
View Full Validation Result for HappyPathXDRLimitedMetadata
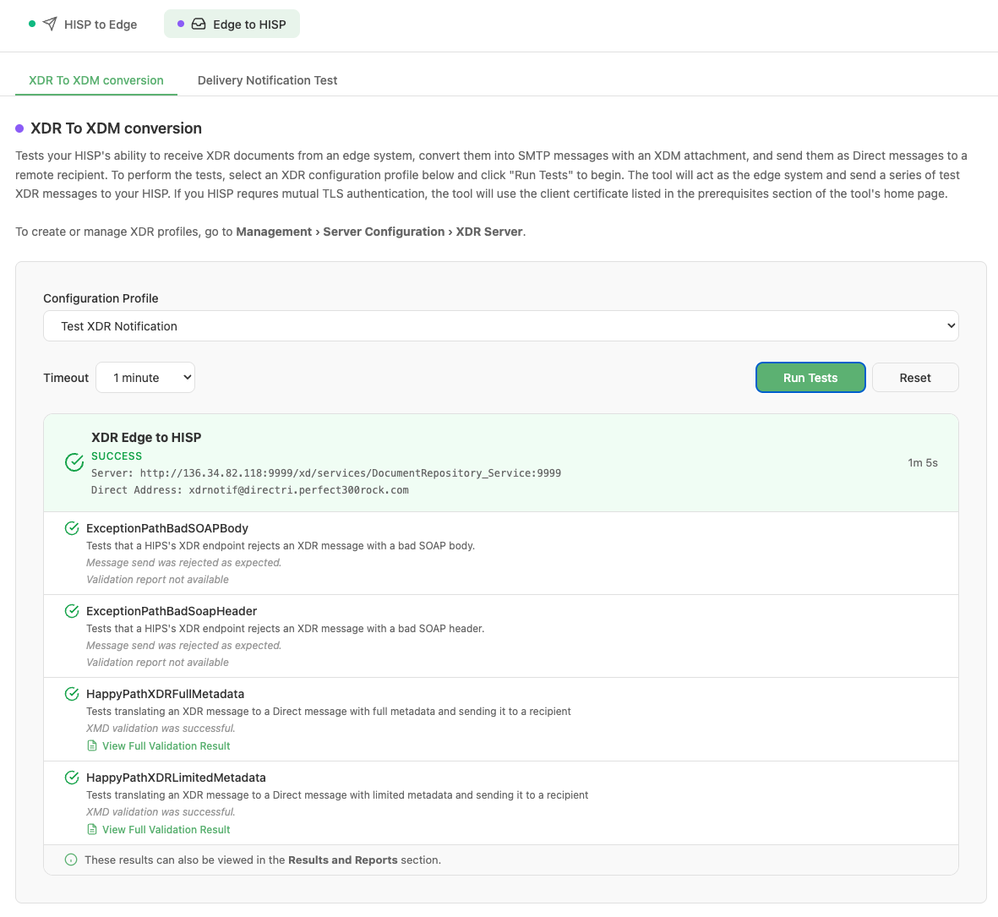(159, 830)
